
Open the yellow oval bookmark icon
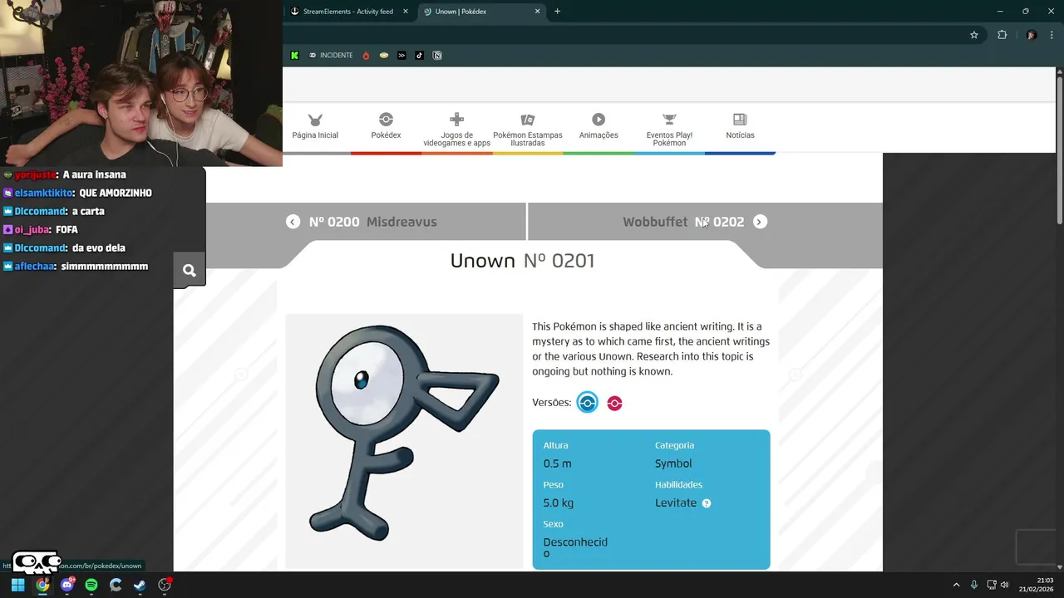click(x=384, y=56)
